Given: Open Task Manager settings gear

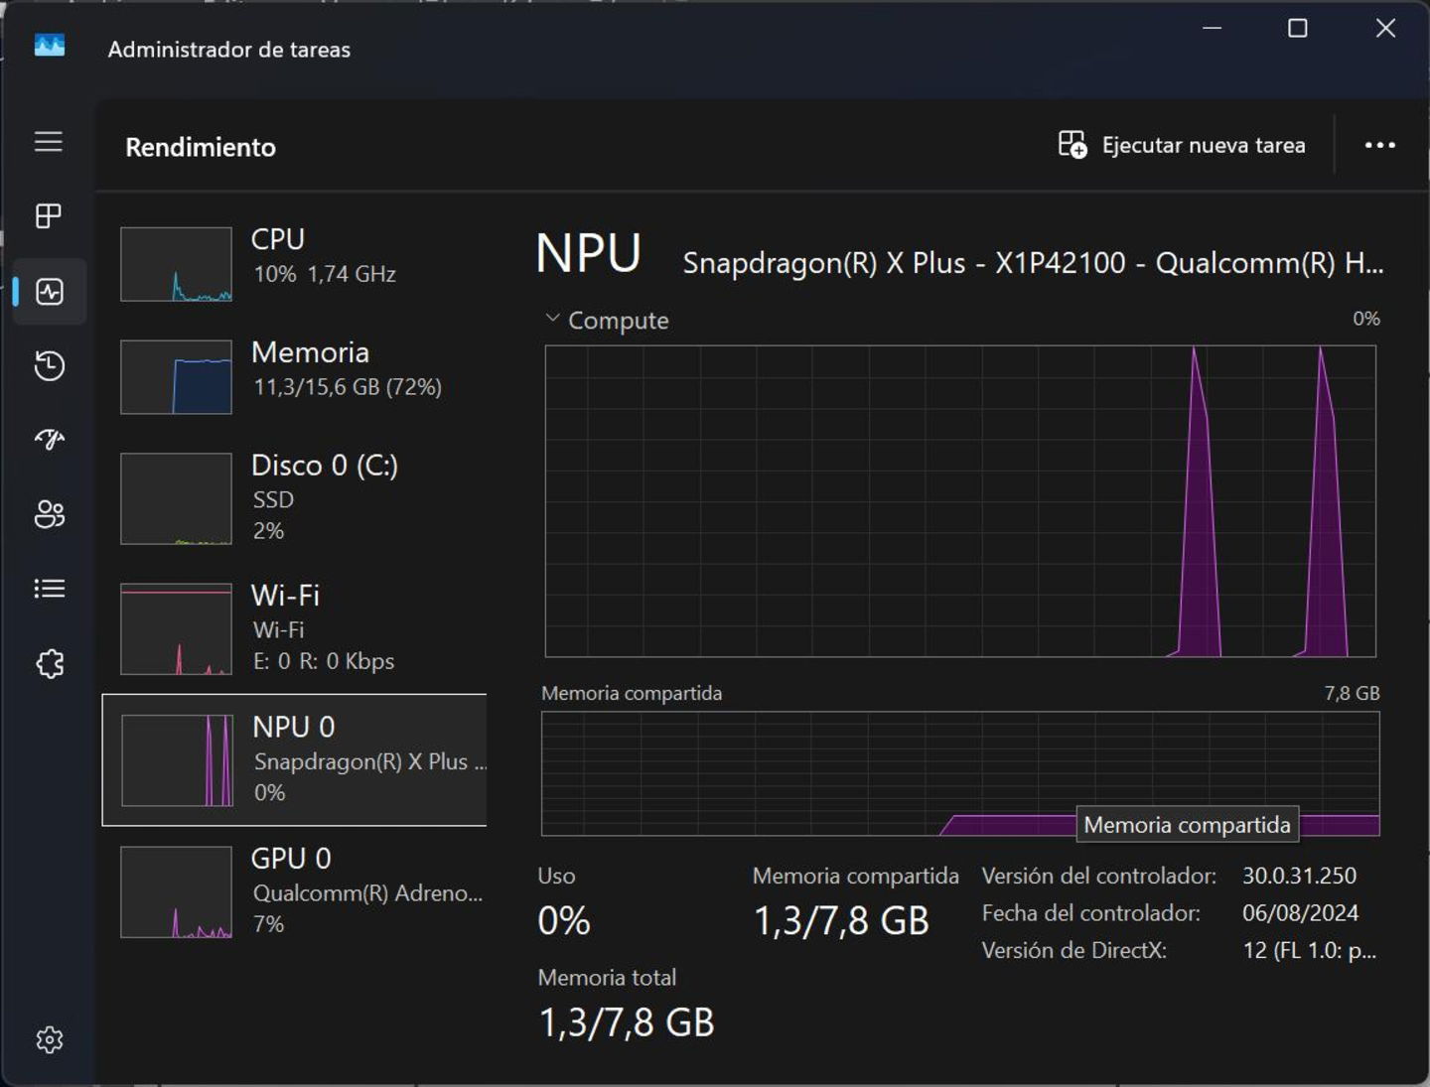Looking at the screenshot, I should pos(50,1039).
